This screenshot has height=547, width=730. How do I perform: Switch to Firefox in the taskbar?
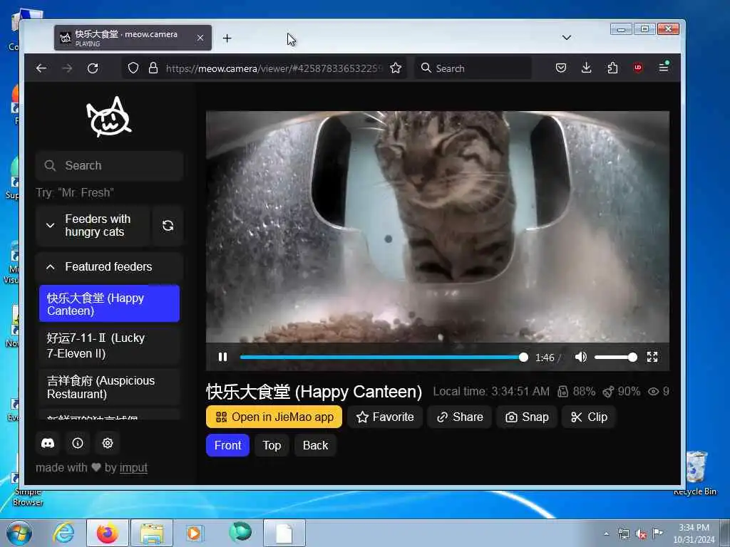[x=108, y=533]
